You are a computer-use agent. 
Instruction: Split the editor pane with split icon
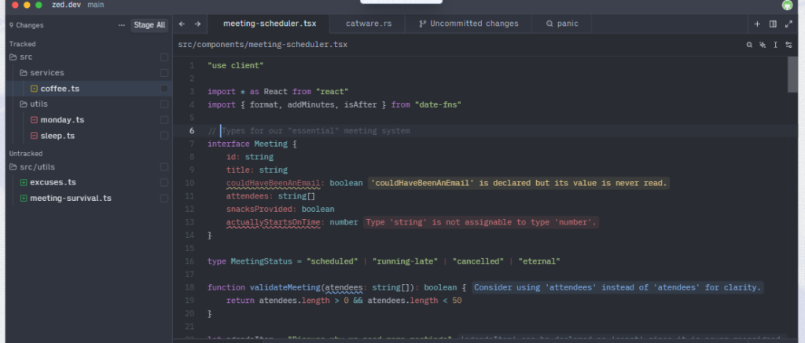(773, 24)
